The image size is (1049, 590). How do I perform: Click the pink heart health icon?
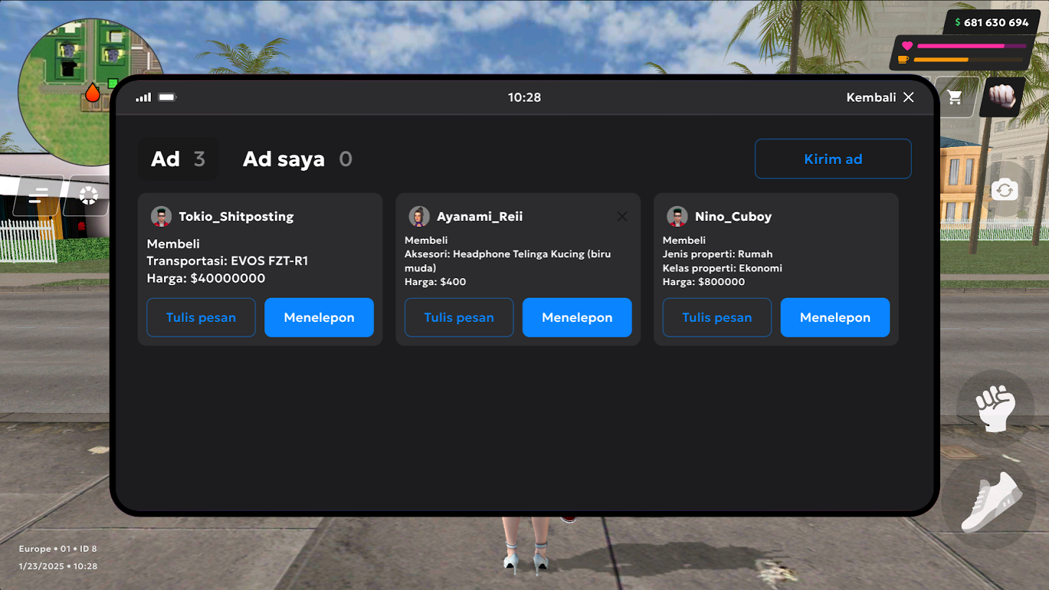pos(907,46)
